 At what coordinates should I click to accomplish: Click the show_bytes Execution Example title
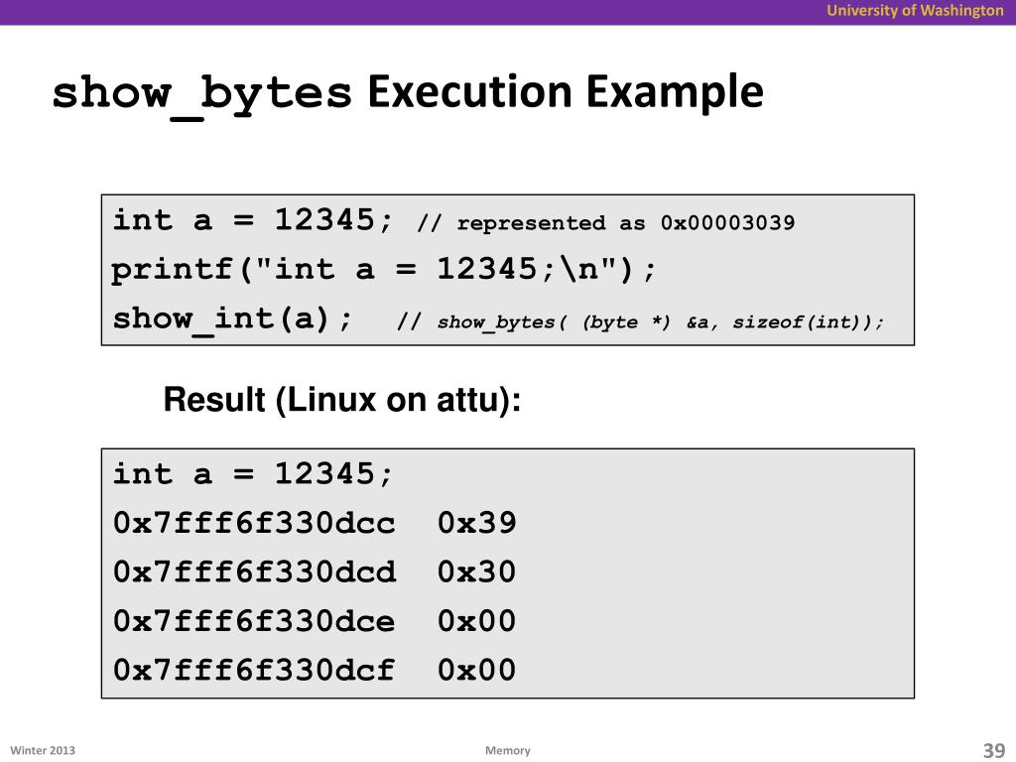click(408, 94)
